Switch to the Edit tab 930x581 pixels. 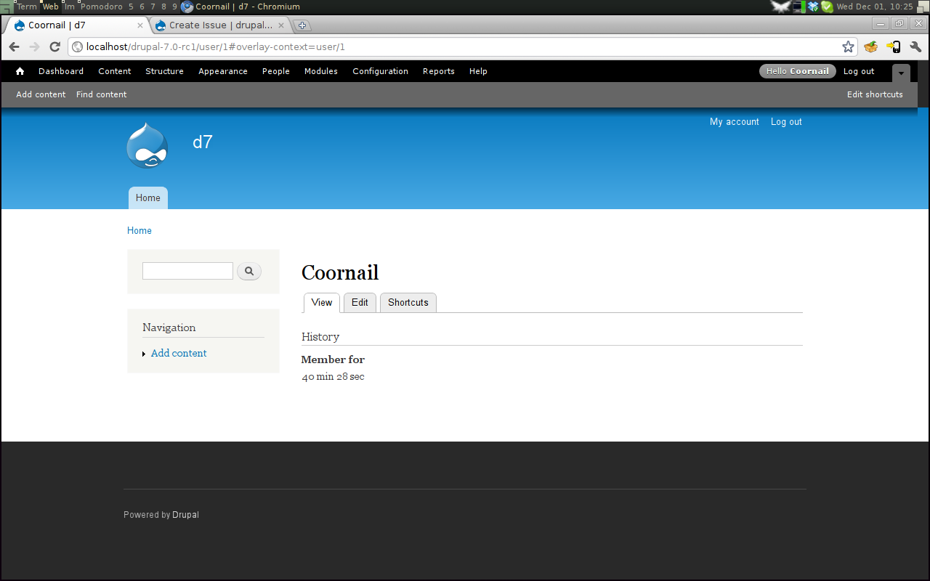pos(360,302)
